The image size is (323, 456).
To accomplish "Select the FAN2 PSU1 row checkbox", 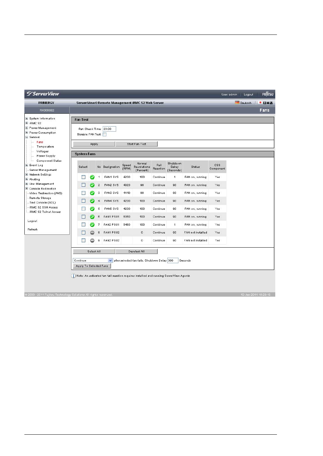I will tap(83, 225).
